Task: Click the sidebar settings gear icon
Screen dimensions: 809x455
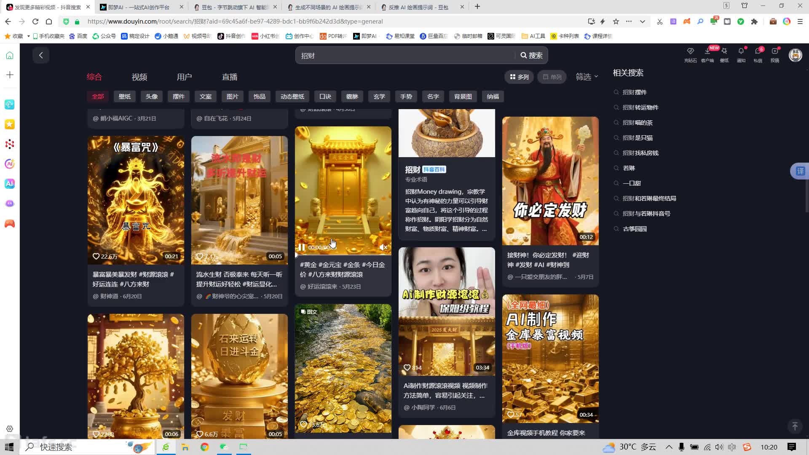Action: coord(10,428)
